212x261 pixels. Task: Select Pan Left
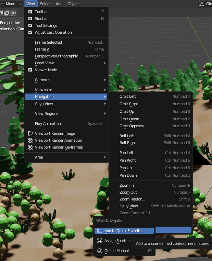(151, 153)
